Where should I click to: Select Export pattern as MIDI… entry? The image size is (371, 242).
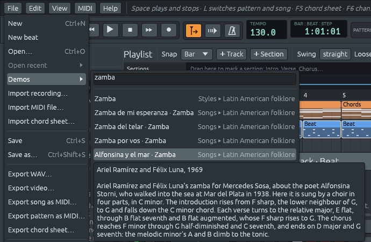pyautogui.click(x=46, y=216)
